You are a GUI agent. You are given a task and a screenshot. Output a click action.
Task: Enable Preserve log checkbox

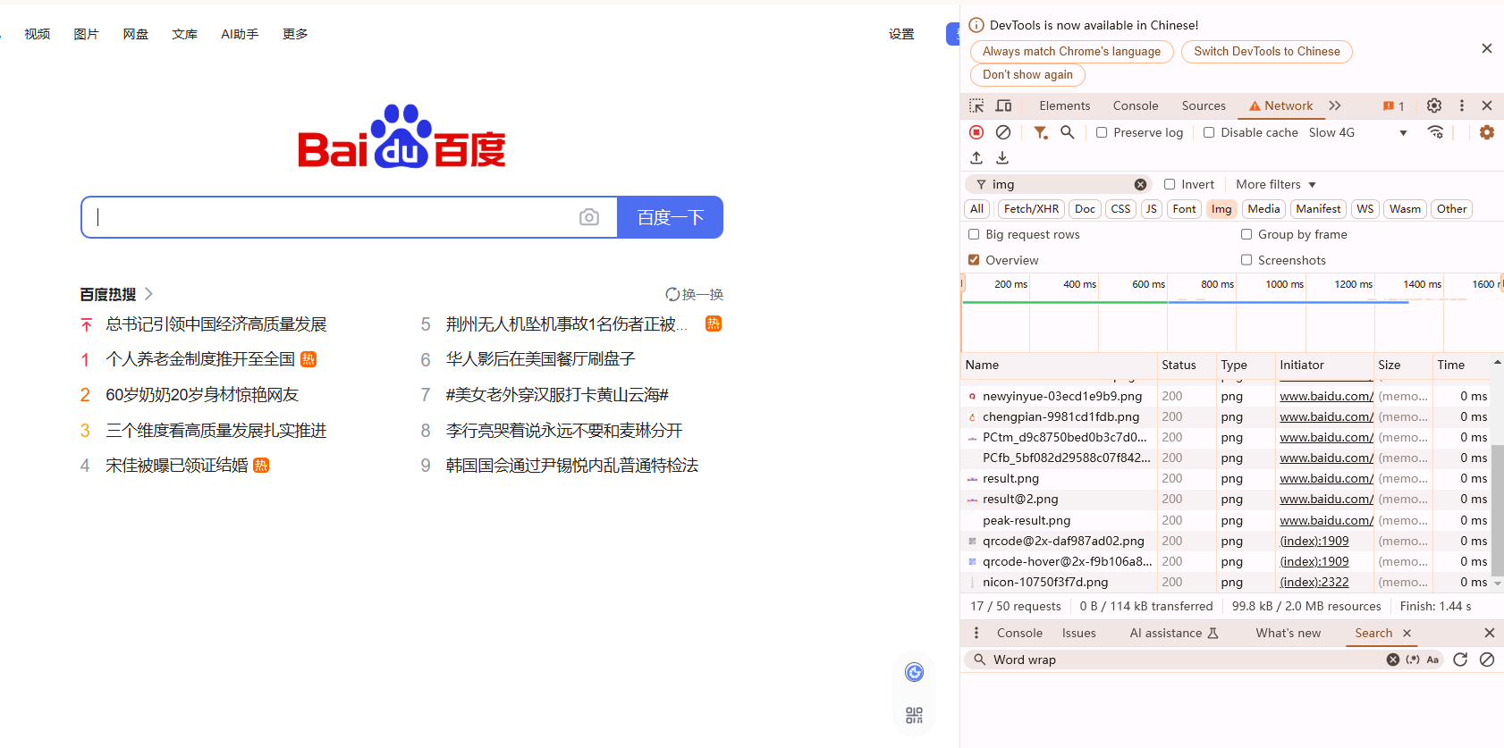[1102, 132]
